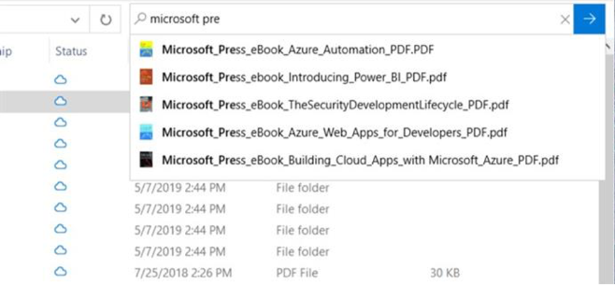Expand the address bar history dropdown

pyautogui.click(x=75, y=20)
